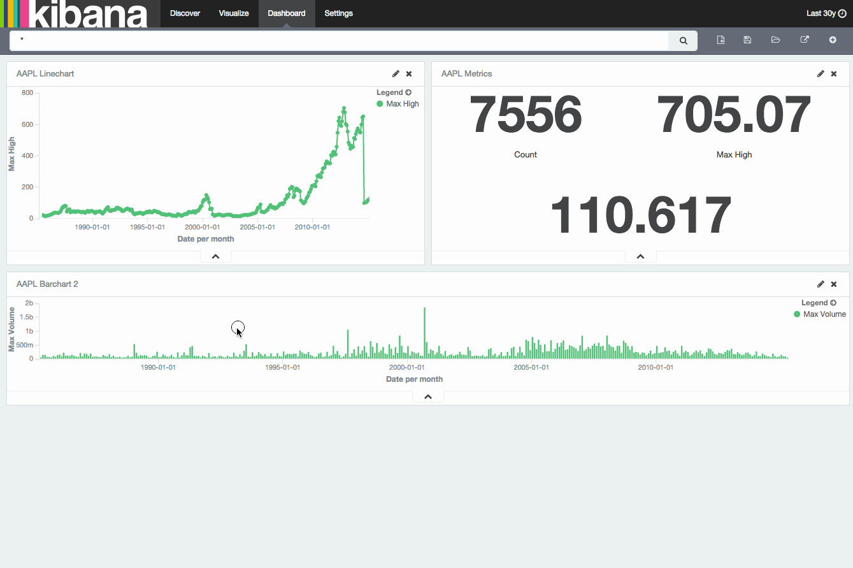Create a new dashboard icon

point(720,40)
